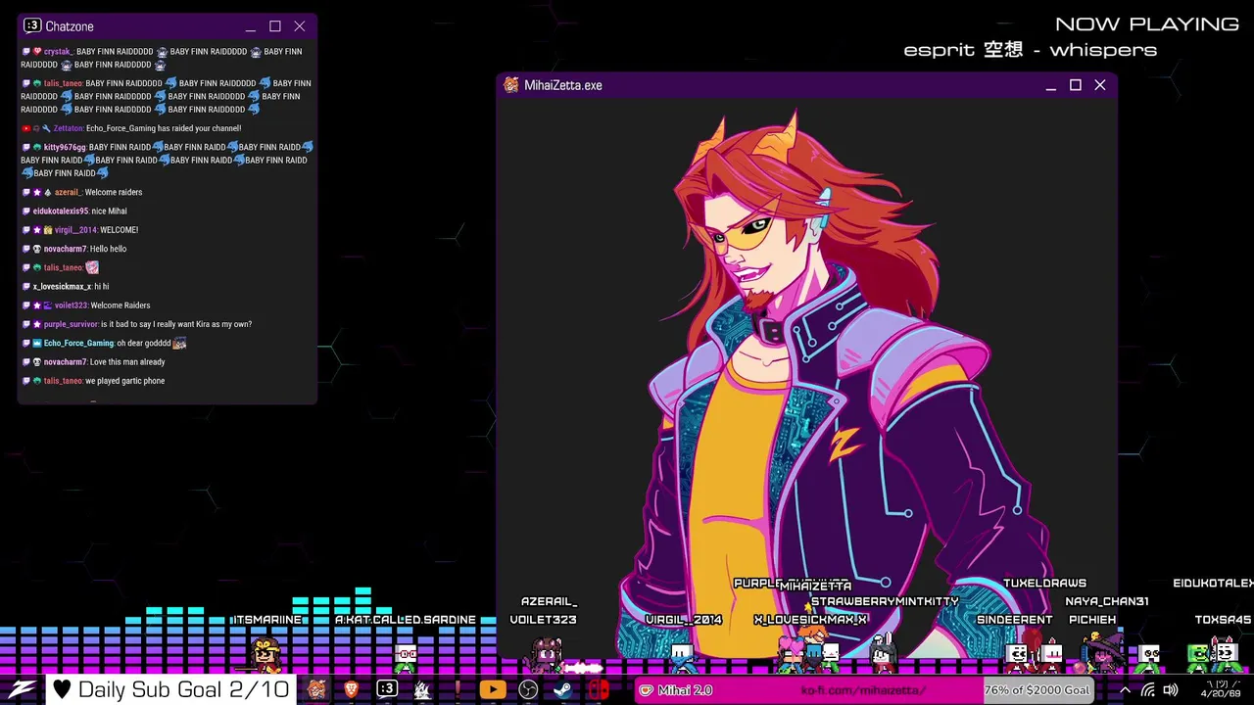The height and width of the screenshot is (705, 1254).
Task: Open OBS Studio from the taskbar
Action: [528, 689]
